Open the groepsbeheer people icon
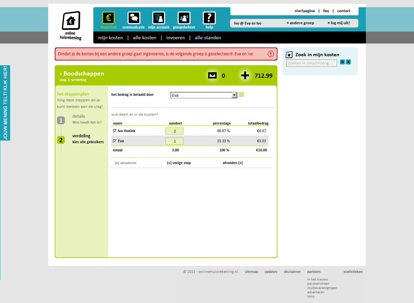 click(184, 18)
